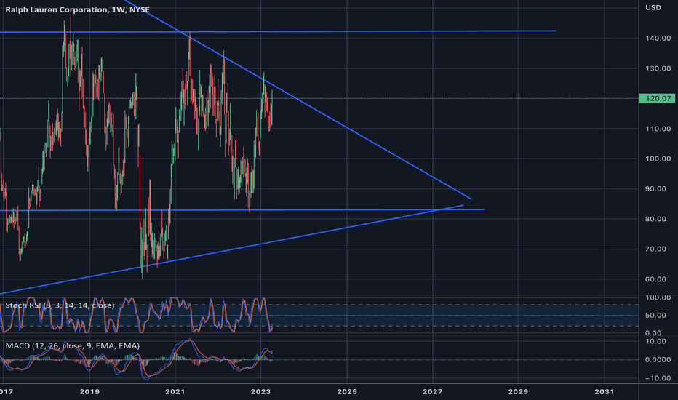
Task: Click the 2029 label on time axis
Action: click(518, 391)
